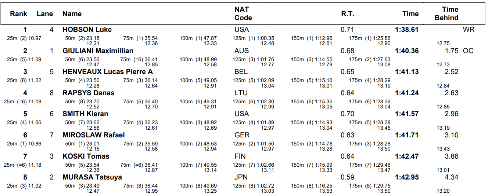Viewport: 488px width, 196px height.
Task: Click the LTU nation code
Action: click(x=241, y=93)
